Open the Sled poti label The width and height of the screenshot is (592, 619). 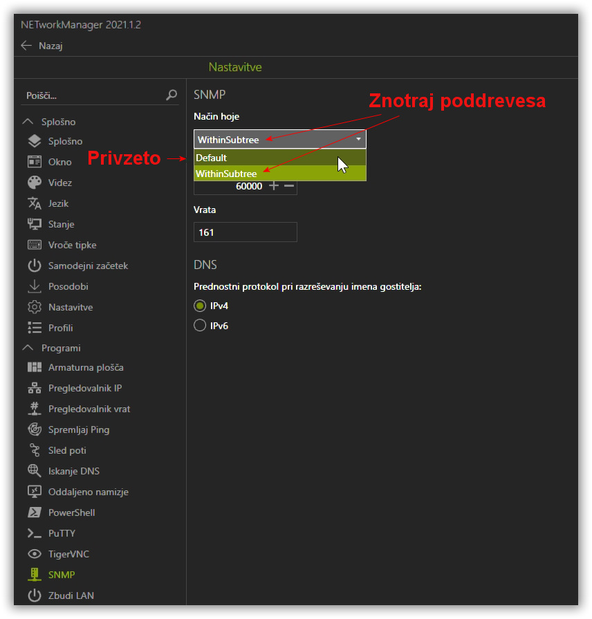click(67, 450)
